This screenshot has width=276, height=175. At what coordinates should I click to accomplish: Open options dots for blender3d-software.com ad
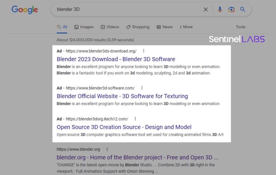click(142, 87)
